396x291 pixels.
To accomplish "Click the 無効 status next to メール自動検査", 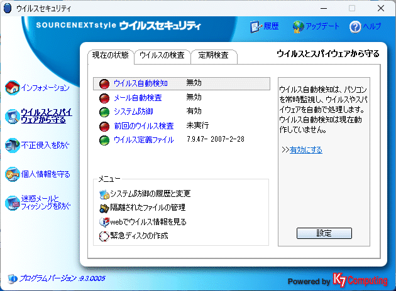I will 194,97.
